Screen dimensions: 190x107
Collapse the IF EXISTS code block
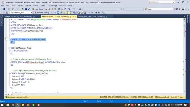(x=9, y=20)
